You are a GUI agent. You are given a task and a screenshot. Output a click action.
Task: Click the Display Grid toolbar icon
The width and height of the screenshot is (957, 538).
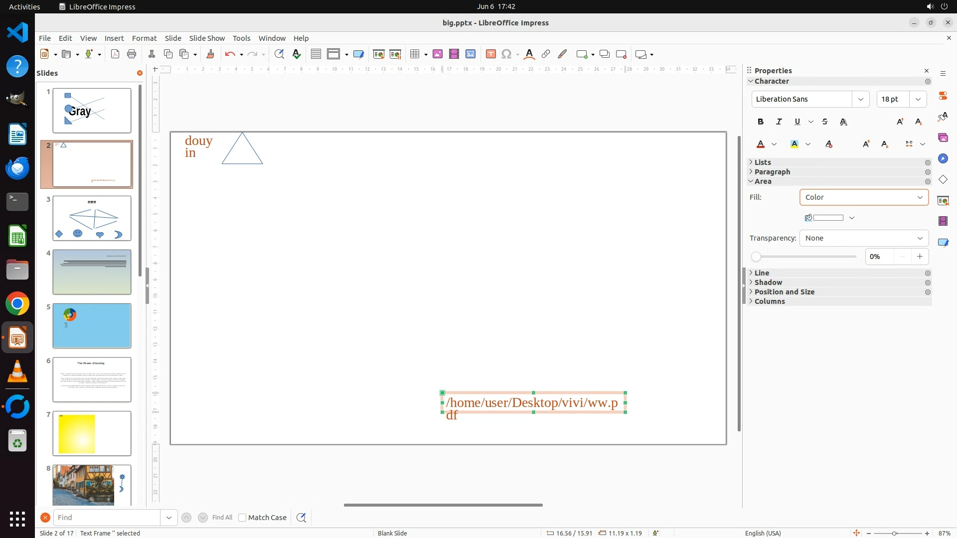coord(316,54)
